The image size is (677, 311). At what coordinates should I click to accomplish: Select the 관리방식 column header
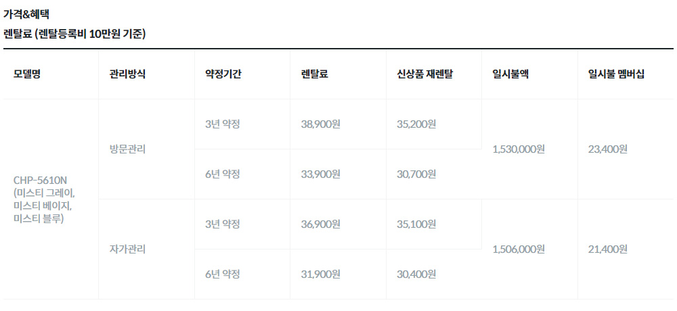click(127, 74)
